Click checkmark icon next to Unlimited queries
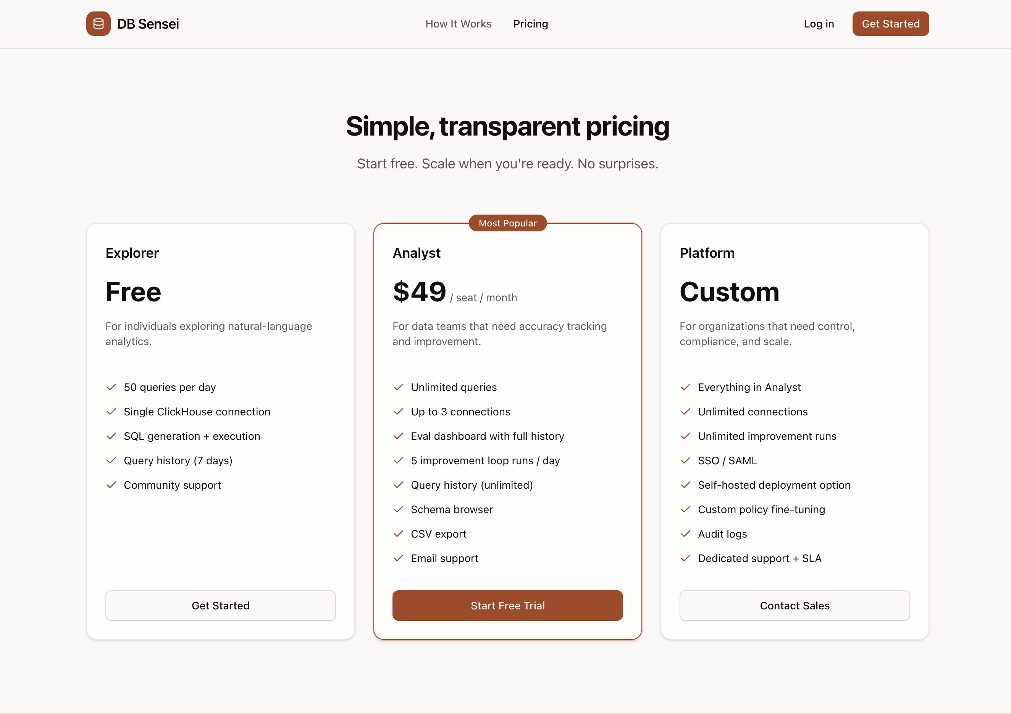 click(x=399, y=387)
